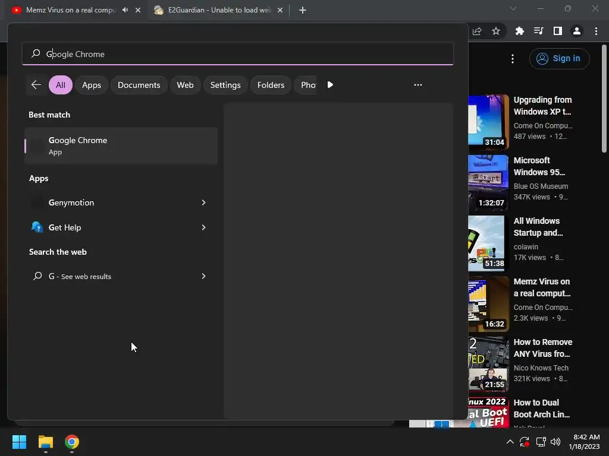The image size is (609, 456).
Task: Switch to the Web filter tab
Action: coord(186,85)
